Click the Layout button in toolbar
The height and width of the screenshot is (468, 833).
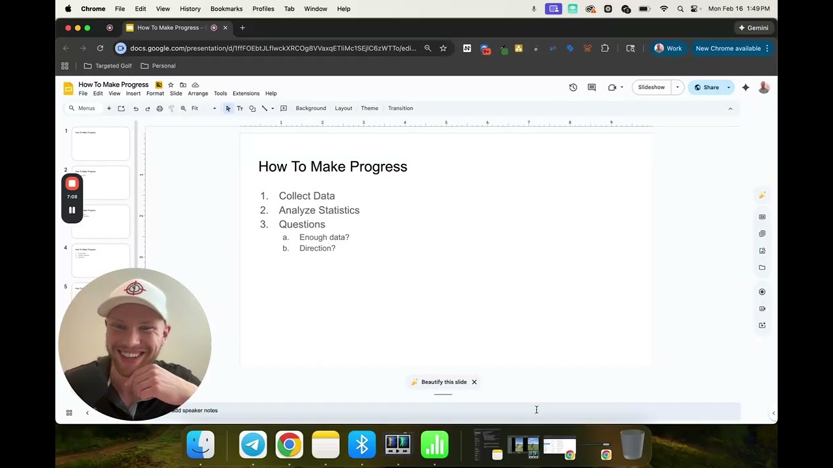click(x=344, y=109)
